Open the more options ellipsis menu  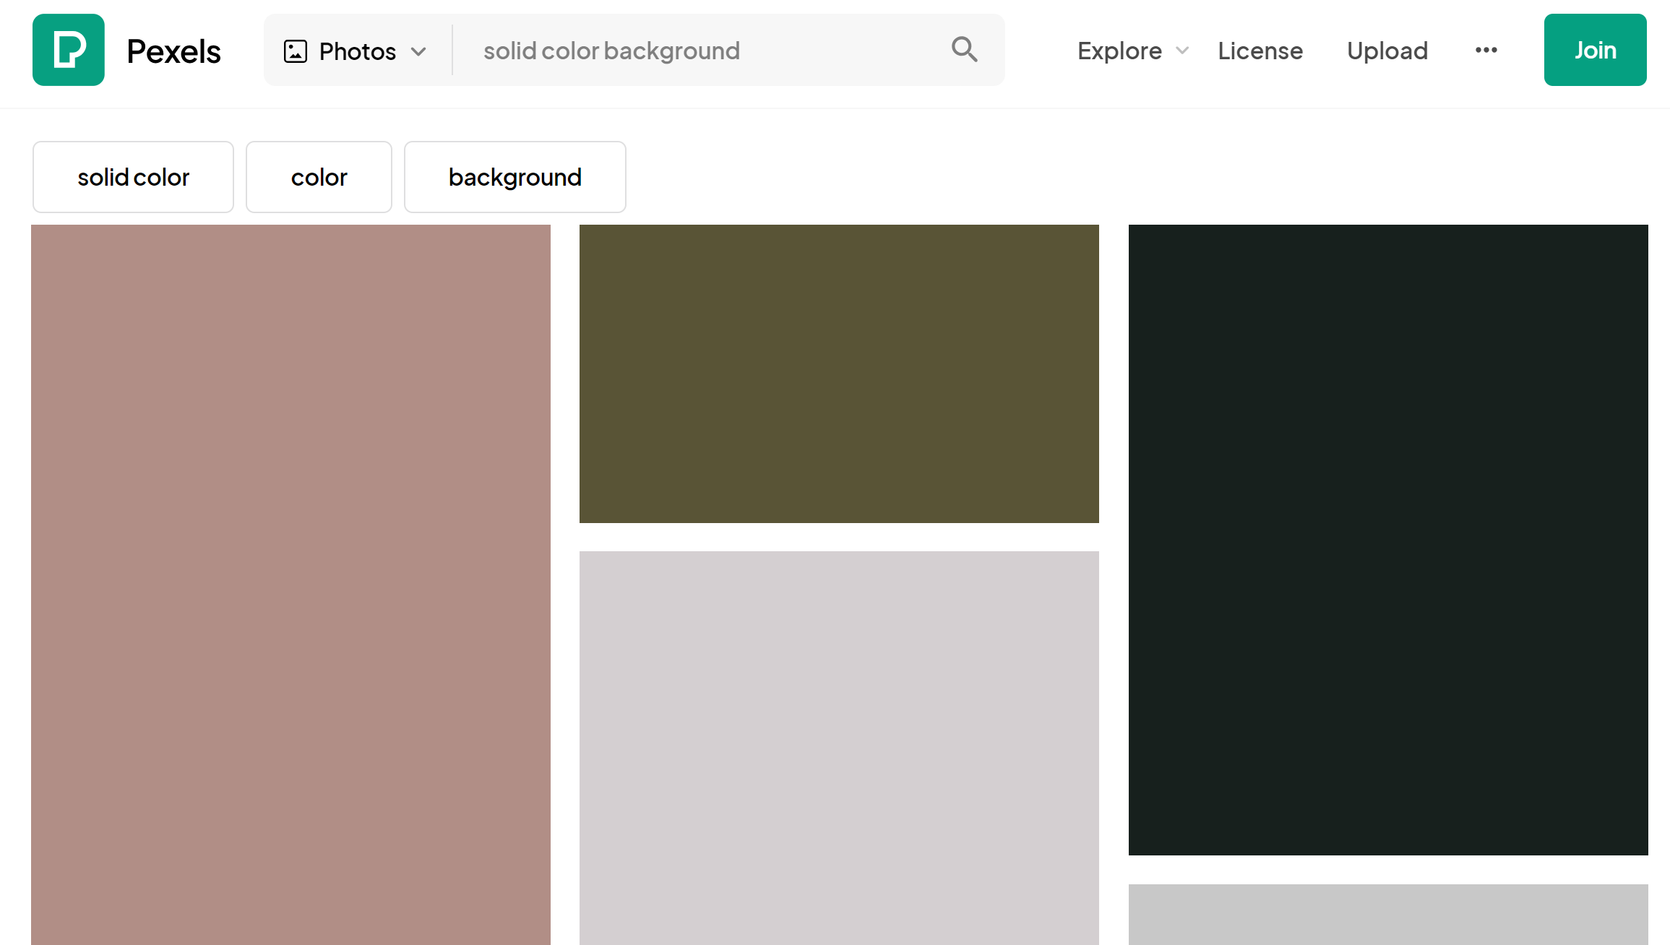pos(1486,49)
